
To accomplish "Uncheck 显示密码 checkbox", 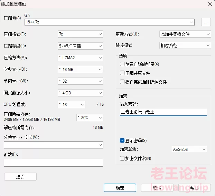I will click(x=122, y=141).
